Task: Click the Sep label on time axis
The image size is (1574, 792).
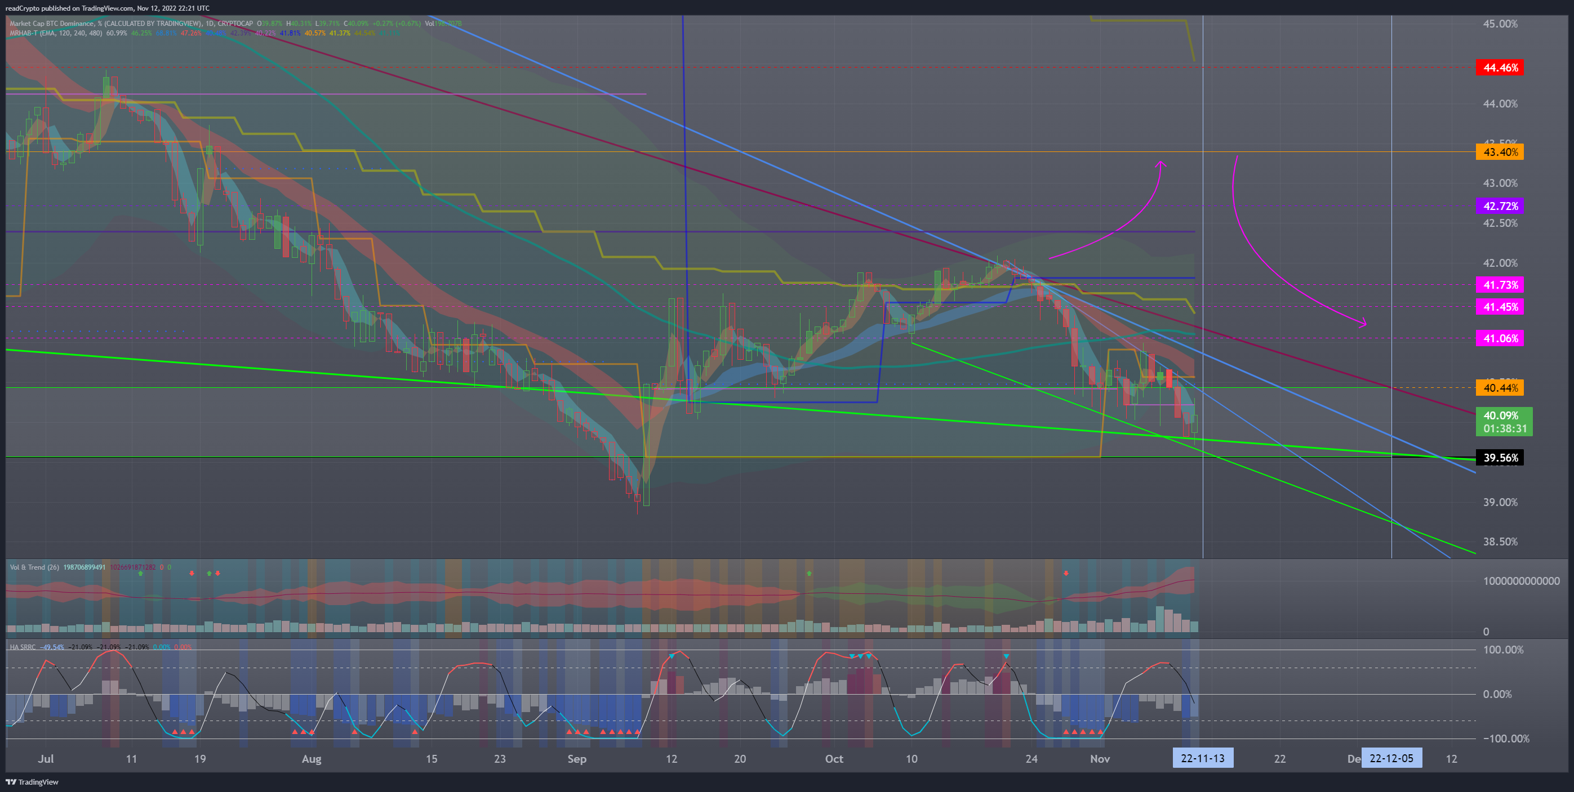Action: tap(577, 758)
